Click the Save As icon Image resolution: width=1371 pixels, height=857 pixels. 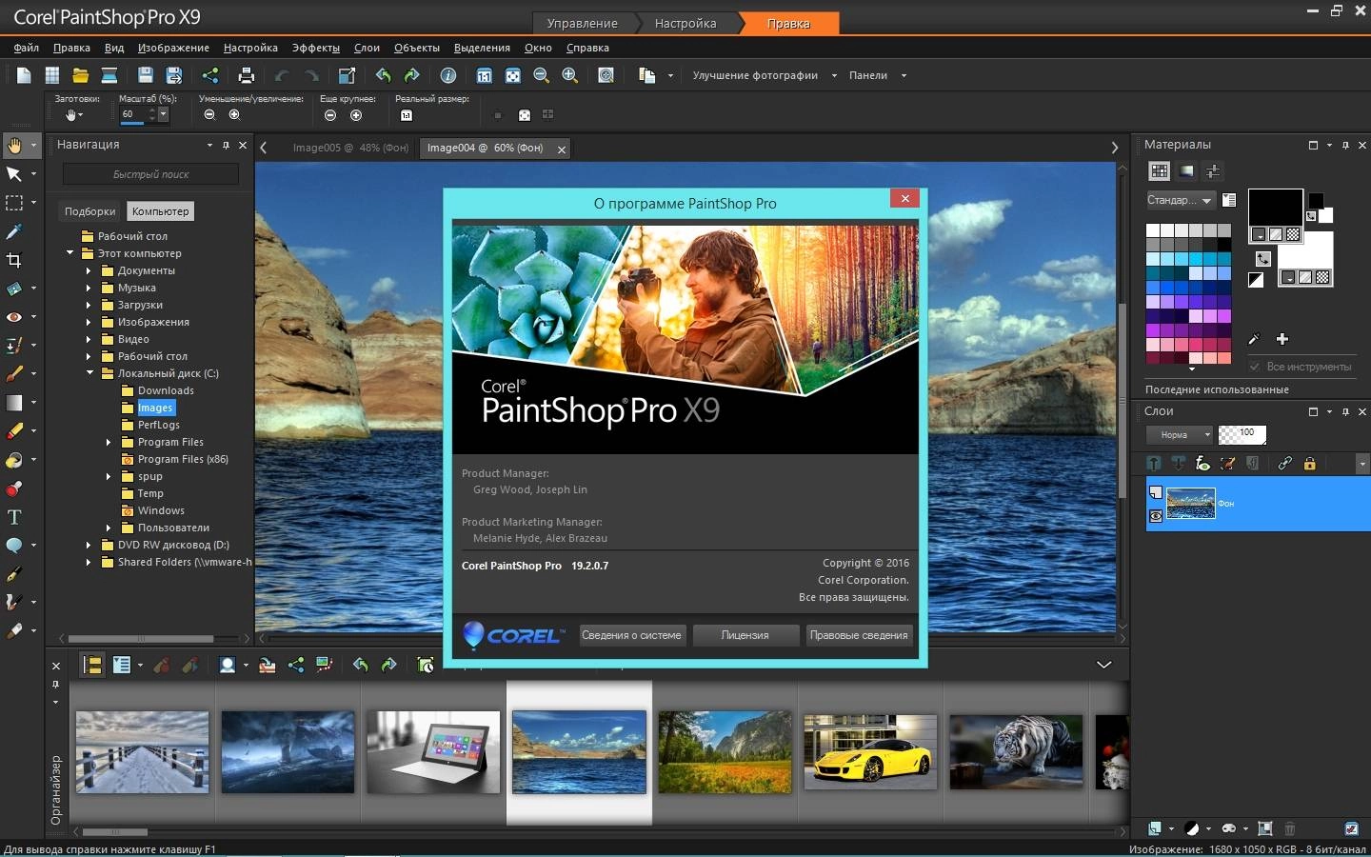click(174, 75)
